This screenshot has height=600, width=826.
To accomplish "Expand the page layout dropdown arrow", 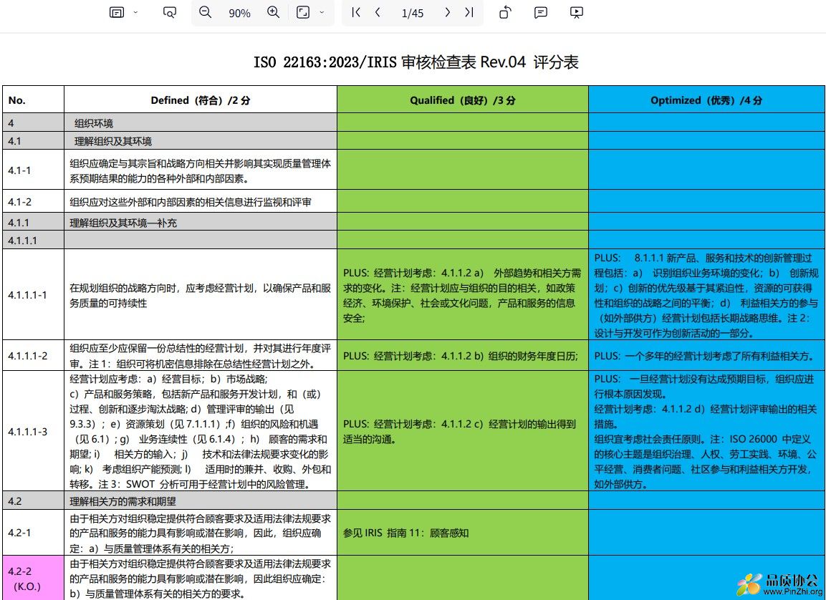I will click(x=135, y=12).
